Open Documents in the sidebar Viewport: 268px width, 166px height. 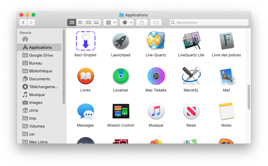point(39,79)
